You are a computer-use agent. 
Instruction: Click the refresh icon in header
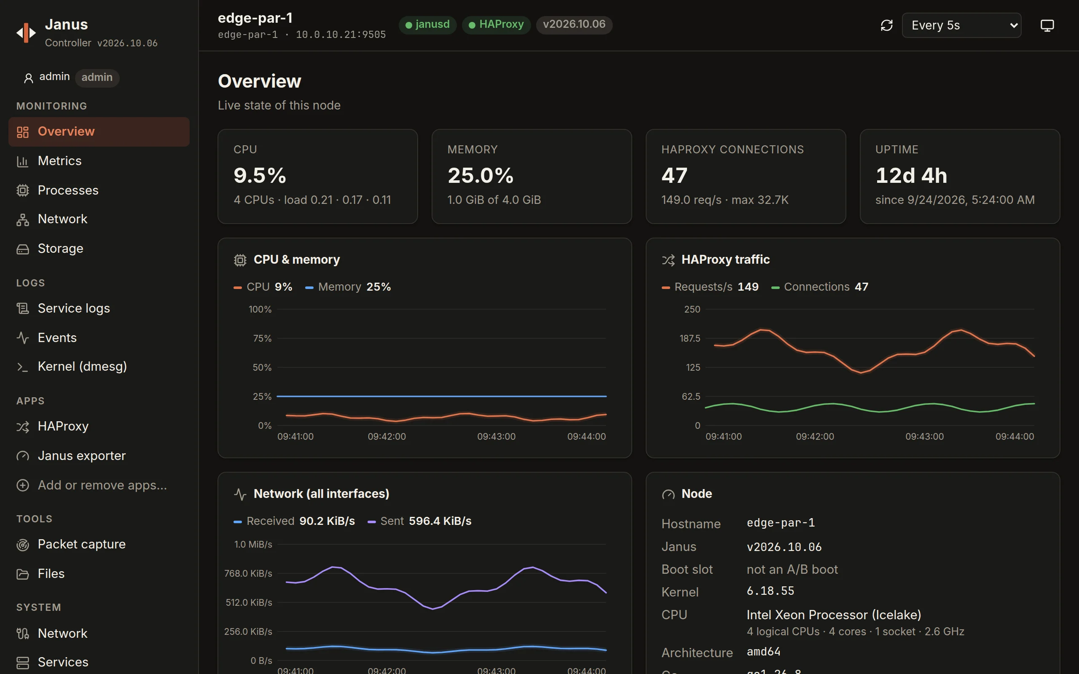(x=886, y=25)
